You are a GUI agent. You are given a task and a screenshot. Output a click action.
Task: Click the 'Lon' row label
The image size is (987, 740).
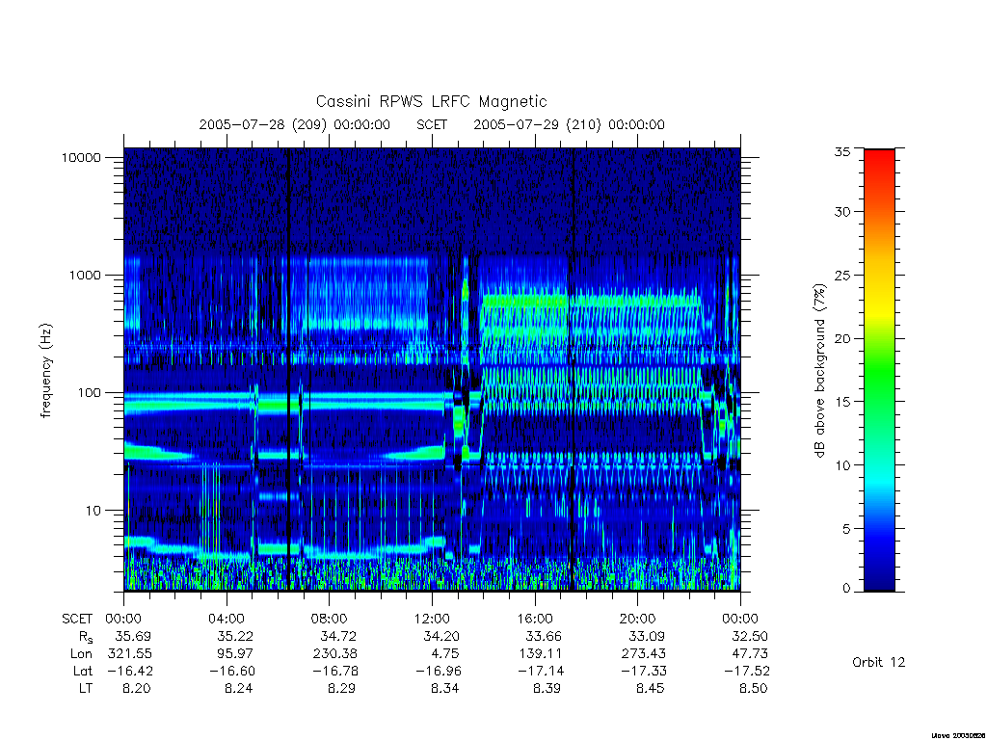81,654
